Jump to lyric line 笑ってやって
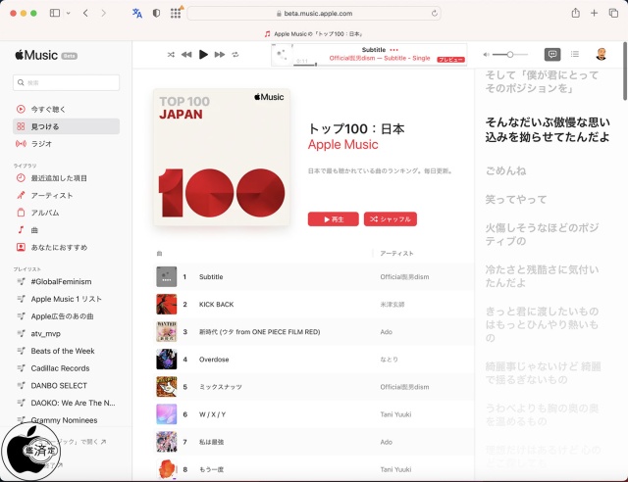Screen dimensions: 628x482 (x=516, y=199)
